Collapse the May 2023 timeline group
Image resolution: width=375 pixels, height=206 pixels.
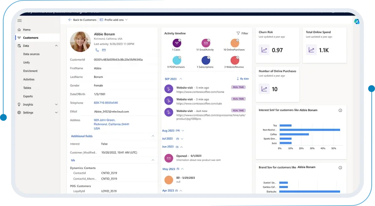click(182, 169)
